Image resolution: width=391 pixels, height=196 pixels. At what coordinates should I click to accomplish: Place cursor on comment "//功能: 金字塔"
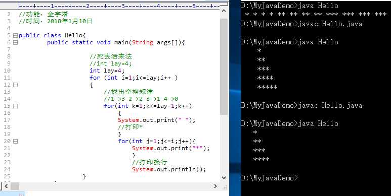44,14
